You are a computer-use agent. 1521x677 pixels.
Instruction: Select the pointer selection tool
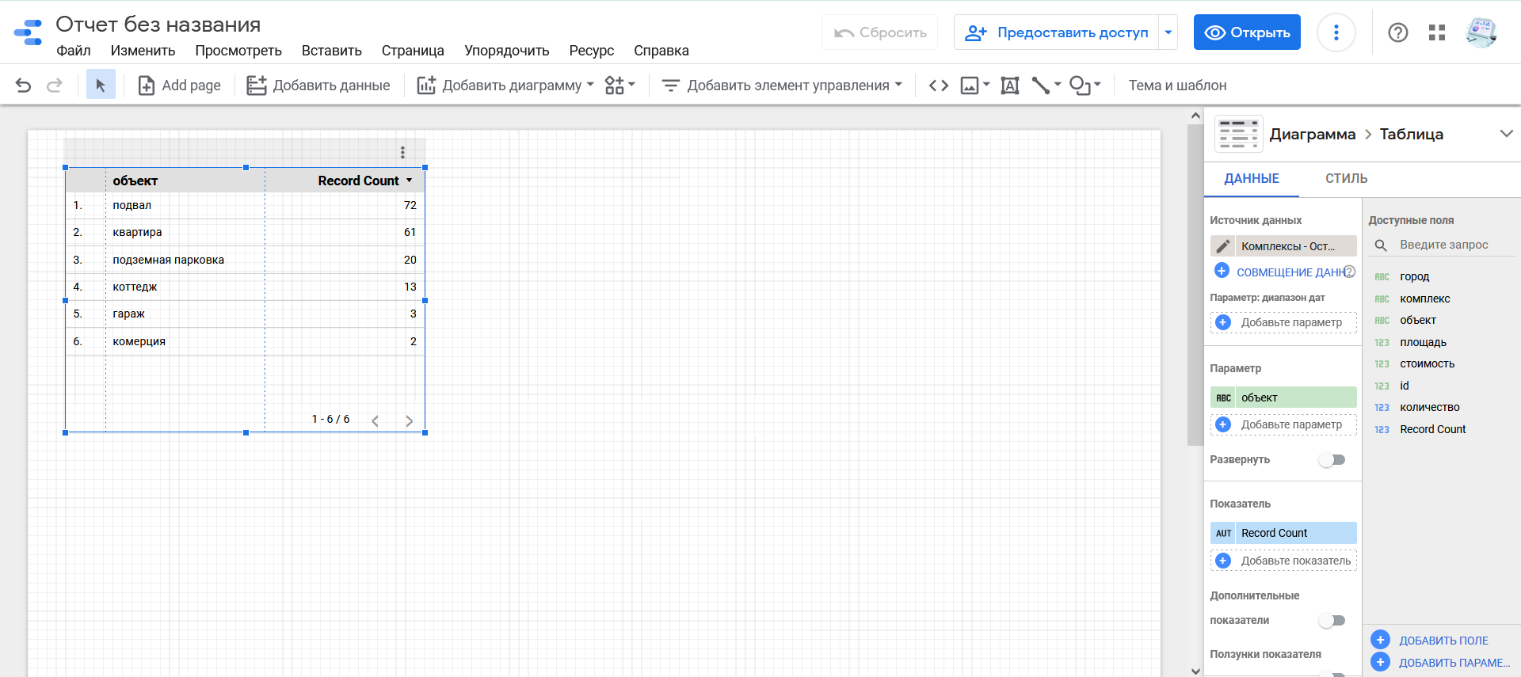point(101,85)
